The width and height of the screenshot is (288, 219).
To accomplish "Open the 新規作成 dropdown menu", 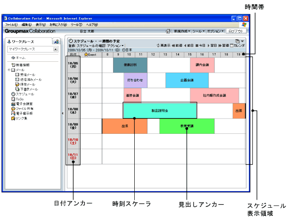I will tap(182, 31).
